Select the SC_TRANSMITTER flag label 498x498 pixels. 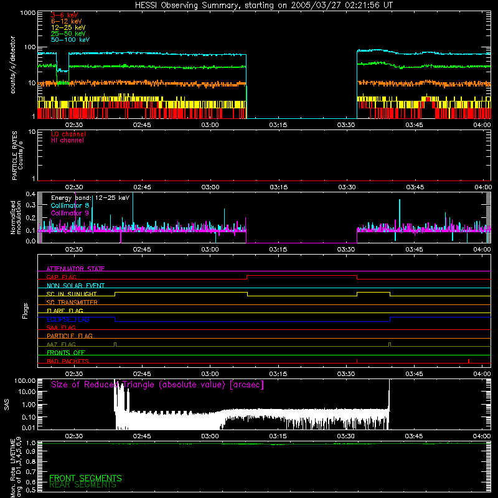[72, 303]
